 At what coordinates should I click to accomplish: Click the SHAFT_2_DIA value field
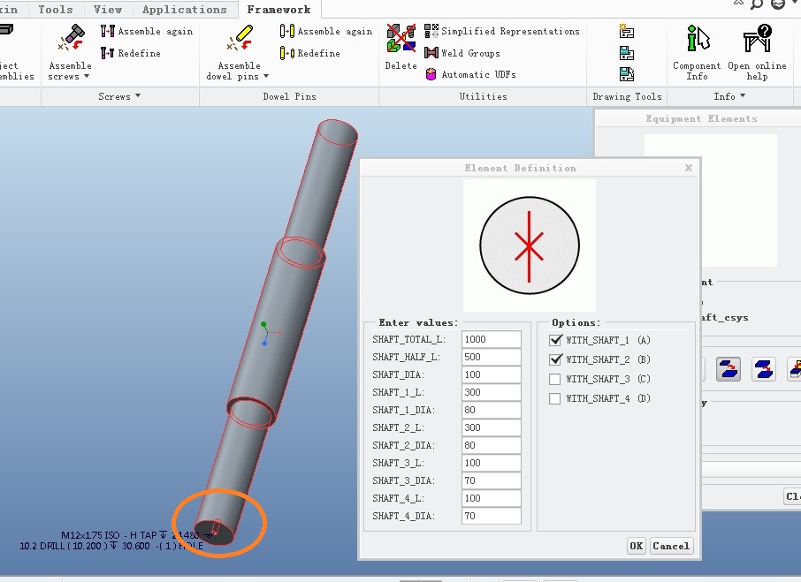492,445
